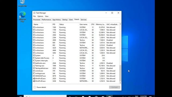Sort by the Name column header

tap(42, 24)
